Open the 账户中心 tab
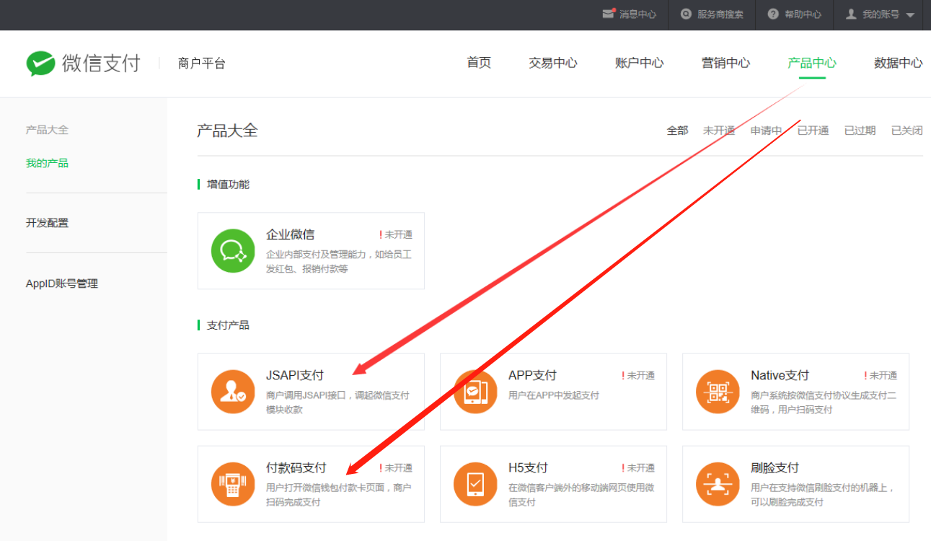The height and width of the screenshot is (541, 931). [x=640, y=63]
